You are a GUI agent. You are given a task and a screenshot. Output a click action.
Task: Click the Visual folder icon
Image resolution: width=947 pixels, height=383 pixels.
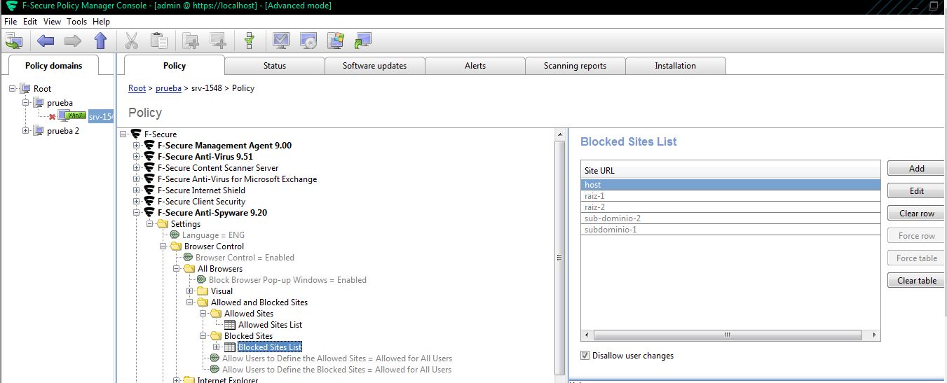point(203,291)
